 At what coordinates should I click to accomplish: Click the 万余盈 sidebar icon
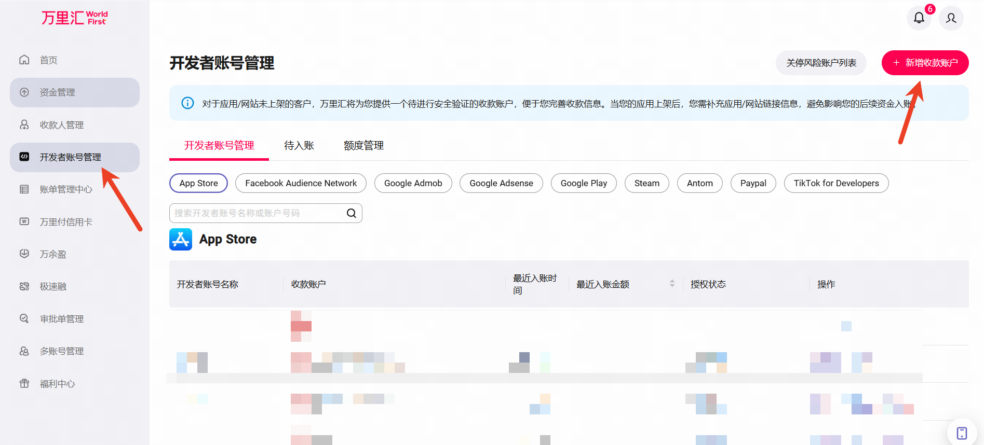pyautogui.click(x=24, y=254)
